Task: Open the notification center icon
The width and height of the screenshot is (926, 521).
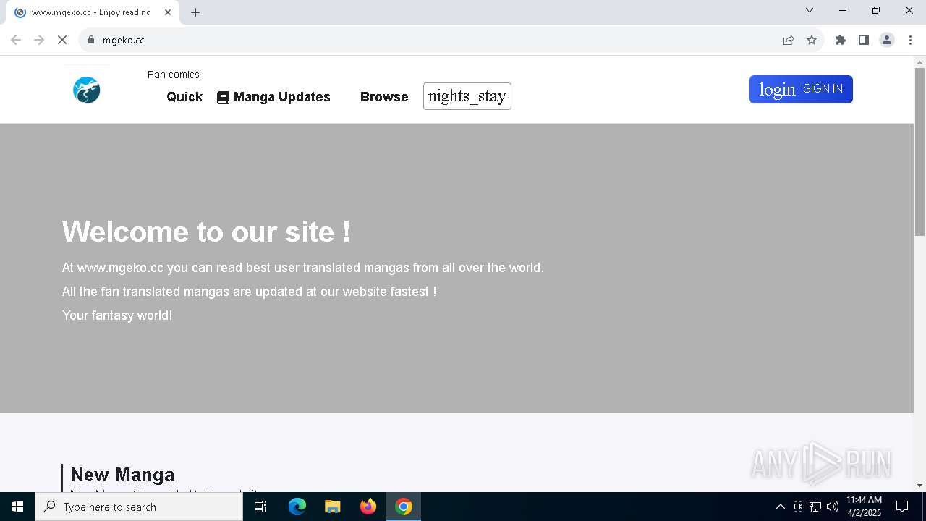Action: click(x=902, y=507)
